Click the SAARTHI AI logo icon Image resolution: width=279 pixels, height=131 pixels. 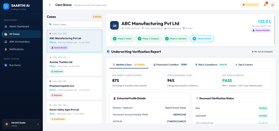tap(6, 7)
